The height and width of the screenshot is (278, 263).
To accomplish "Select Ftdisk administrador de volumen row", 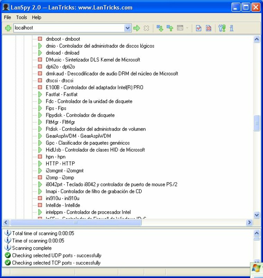I will [x=96, y=129].
